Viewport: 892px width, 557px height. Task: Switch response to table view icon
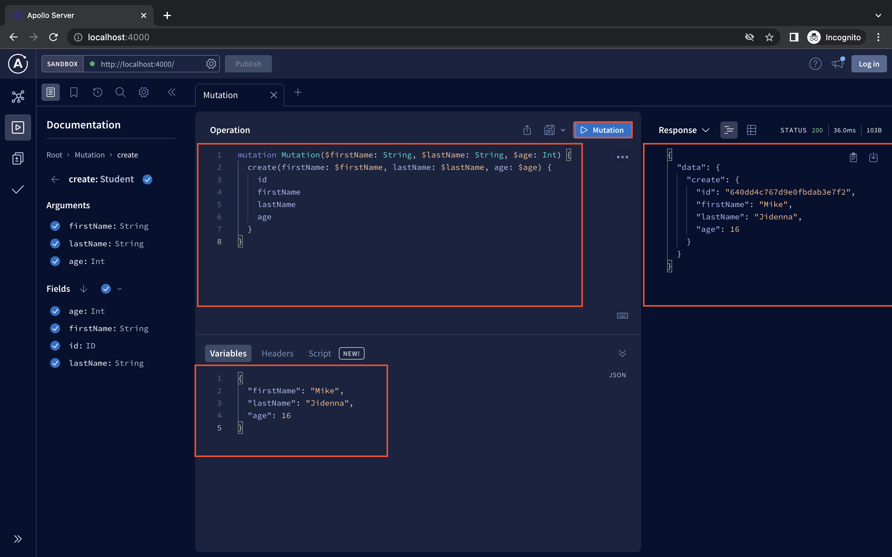(x=751, y=130)
